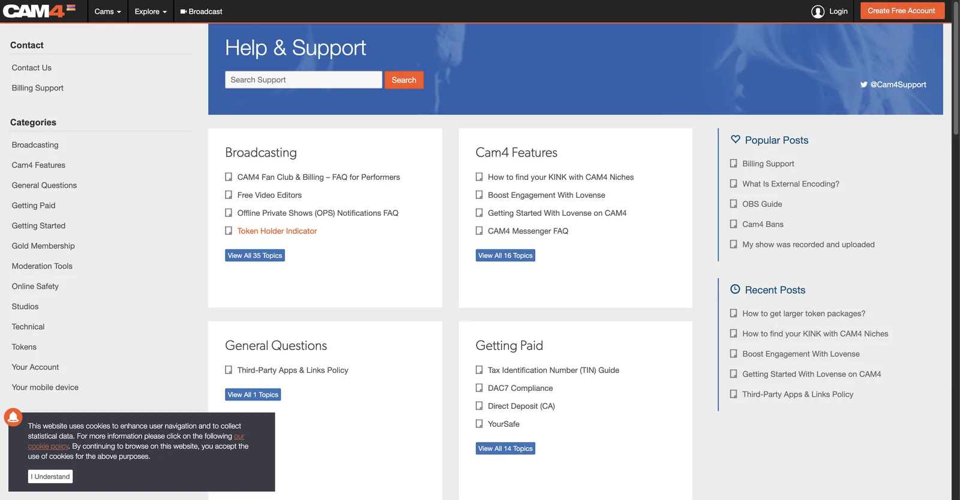Select Moderation Tools category
This screenshot has width=960, height=500.
coord(42,266)
